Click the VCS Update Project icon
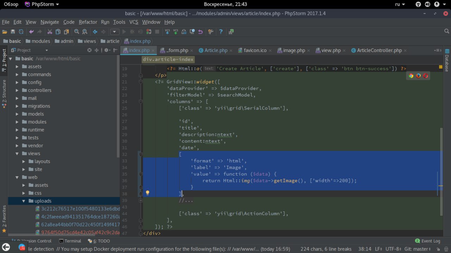The height and width of the screenshot is (253, 451). click(x=167, y=32)
